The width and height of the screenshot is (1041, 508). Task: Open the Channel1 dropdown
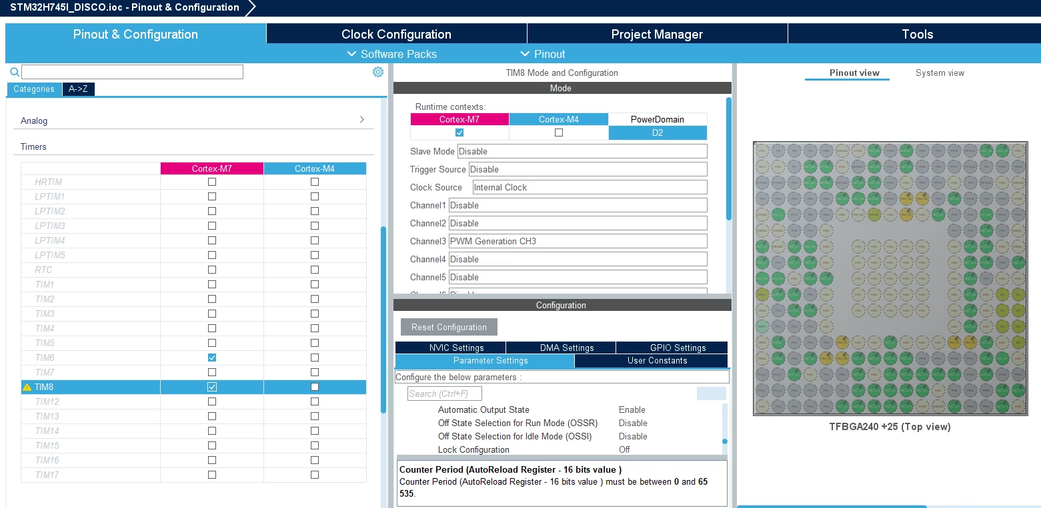[x=578, y=205]
